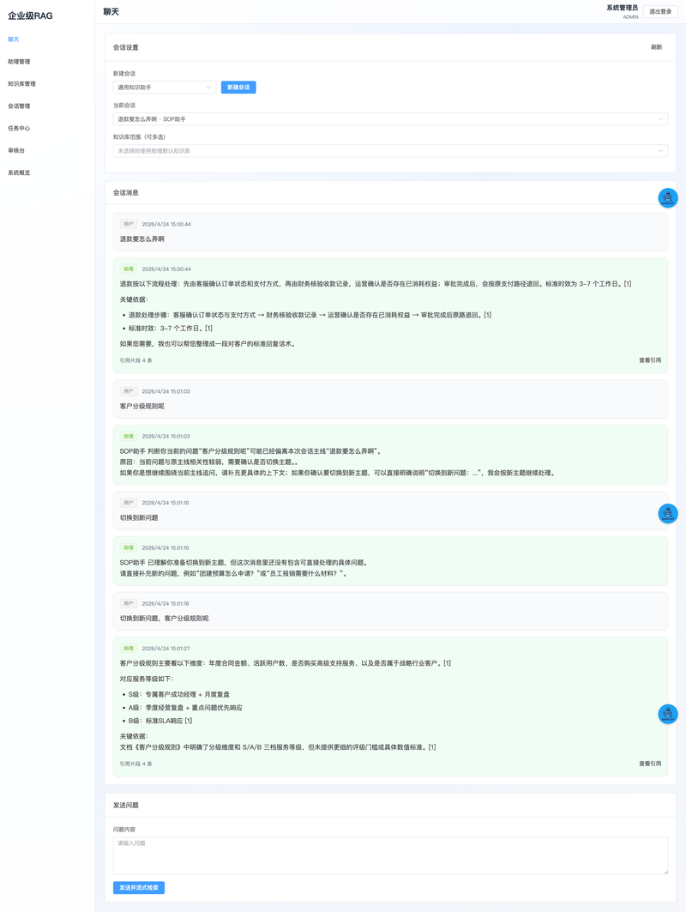Screen dimensions: 686x912
Task: Open the 聊天 menu item
Action: pos(14,39)
